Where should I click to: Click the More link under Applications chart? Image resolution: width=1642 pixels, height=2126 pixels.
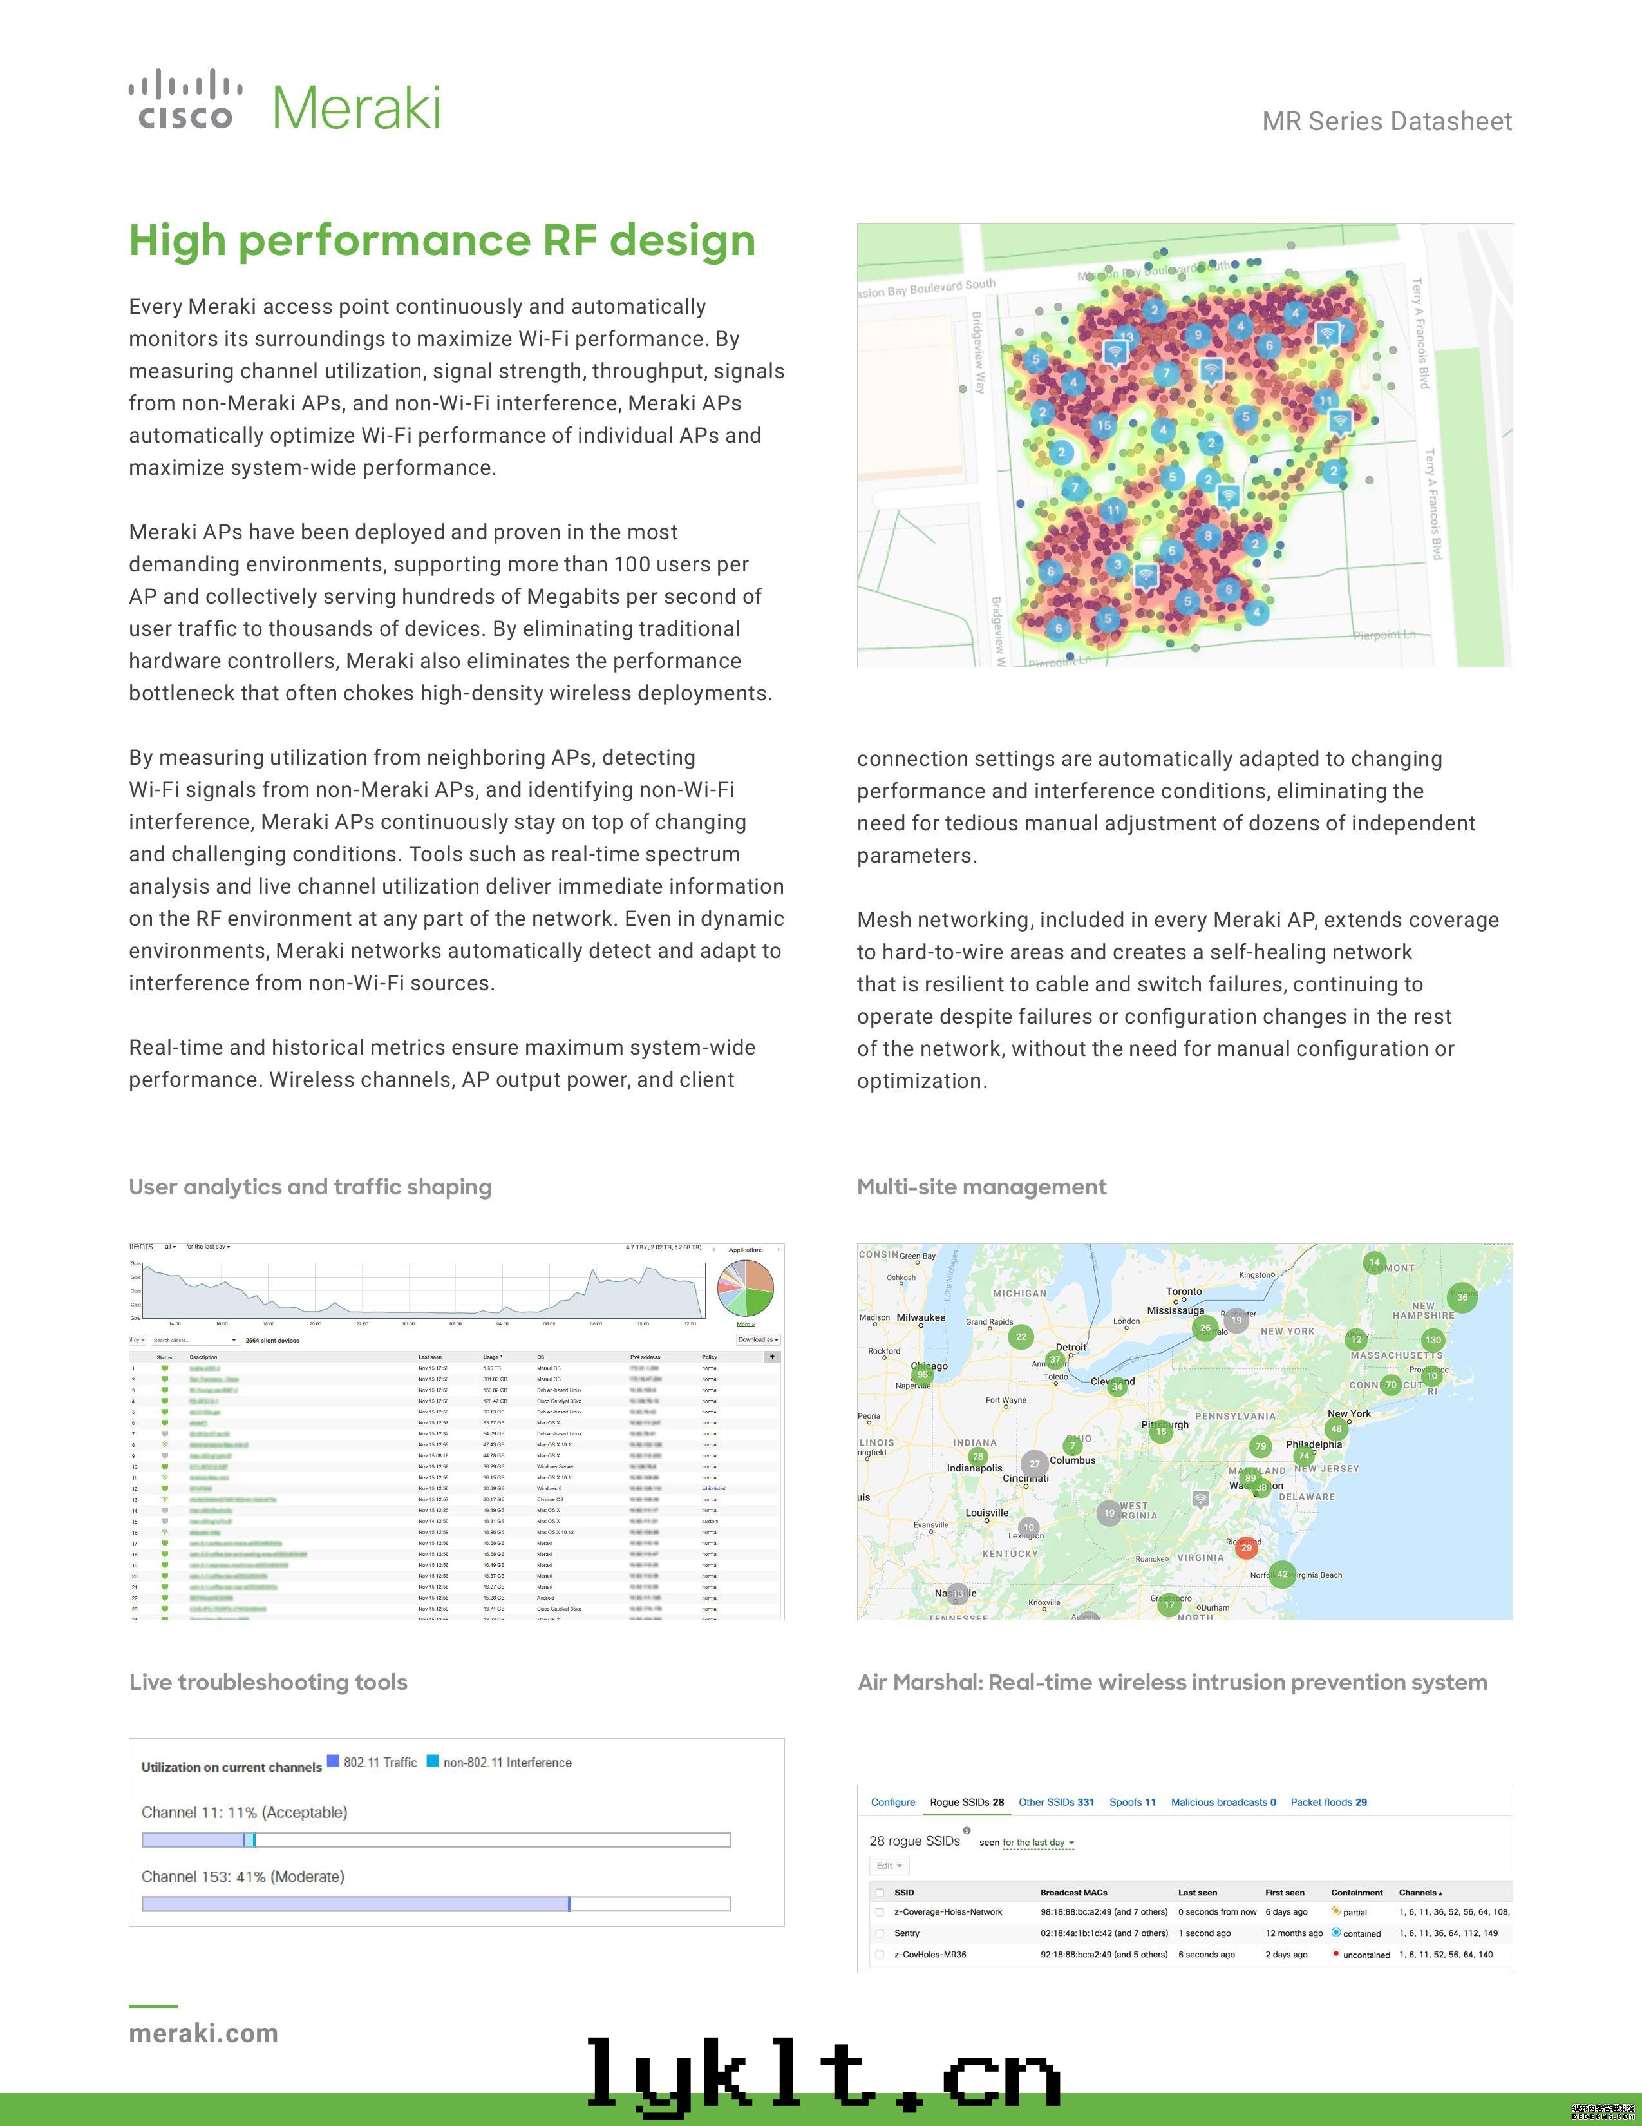pos(745,1324)
